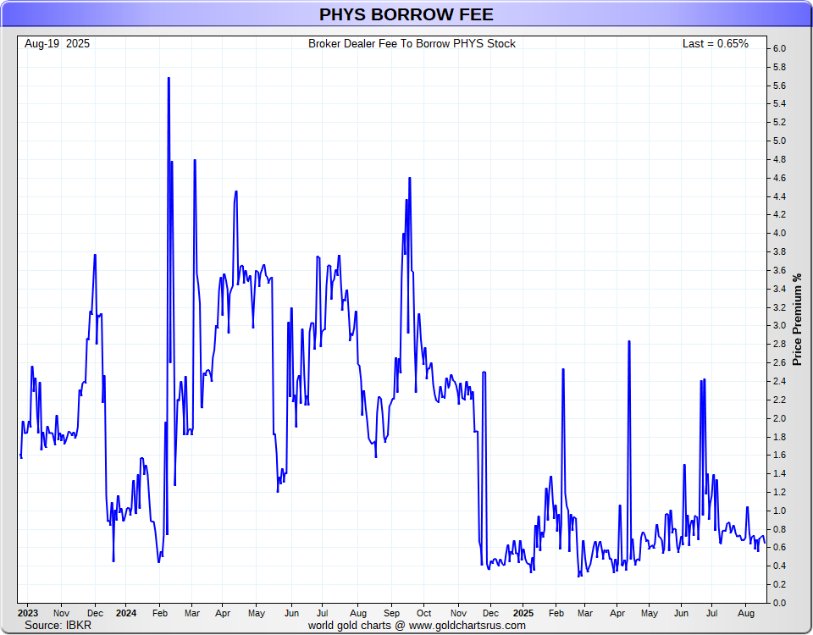The image size is (813, 635).
Task: Click the Broker Dealer Fee To Borrow subtitle
Action: [412, 43]
